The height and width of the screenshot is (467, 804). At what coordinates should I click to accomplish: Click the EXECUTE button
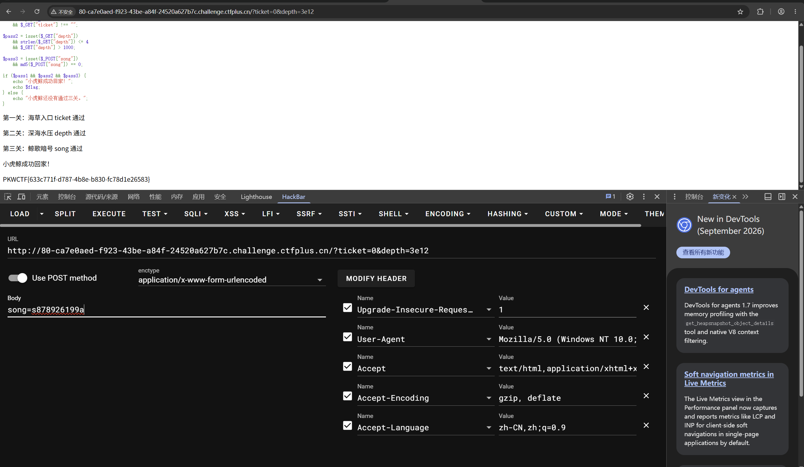(x=109, y=214)
